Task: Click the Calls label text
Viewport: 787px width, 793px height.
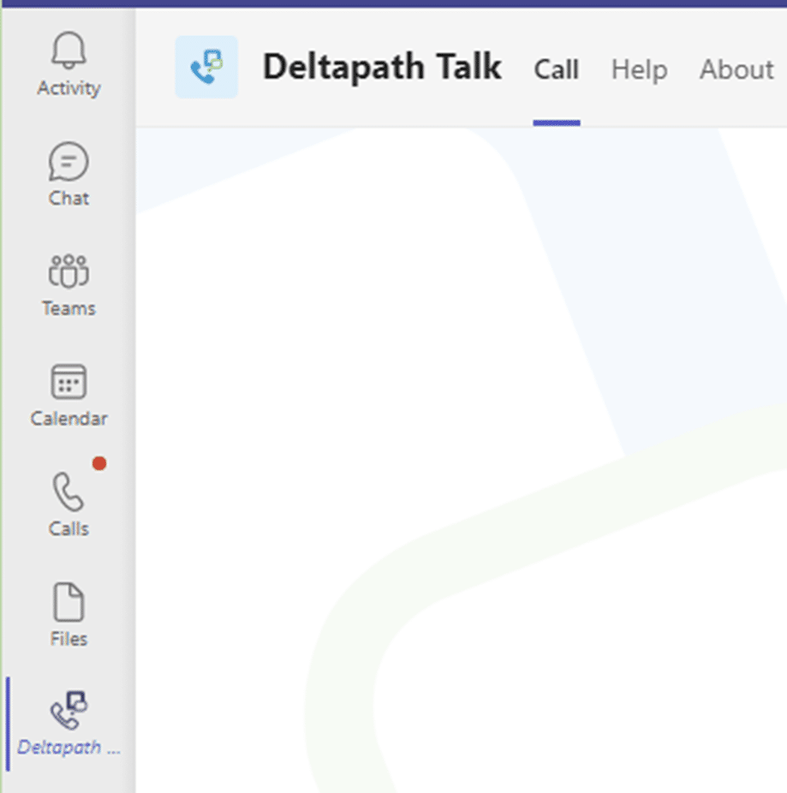Action: 69,528
